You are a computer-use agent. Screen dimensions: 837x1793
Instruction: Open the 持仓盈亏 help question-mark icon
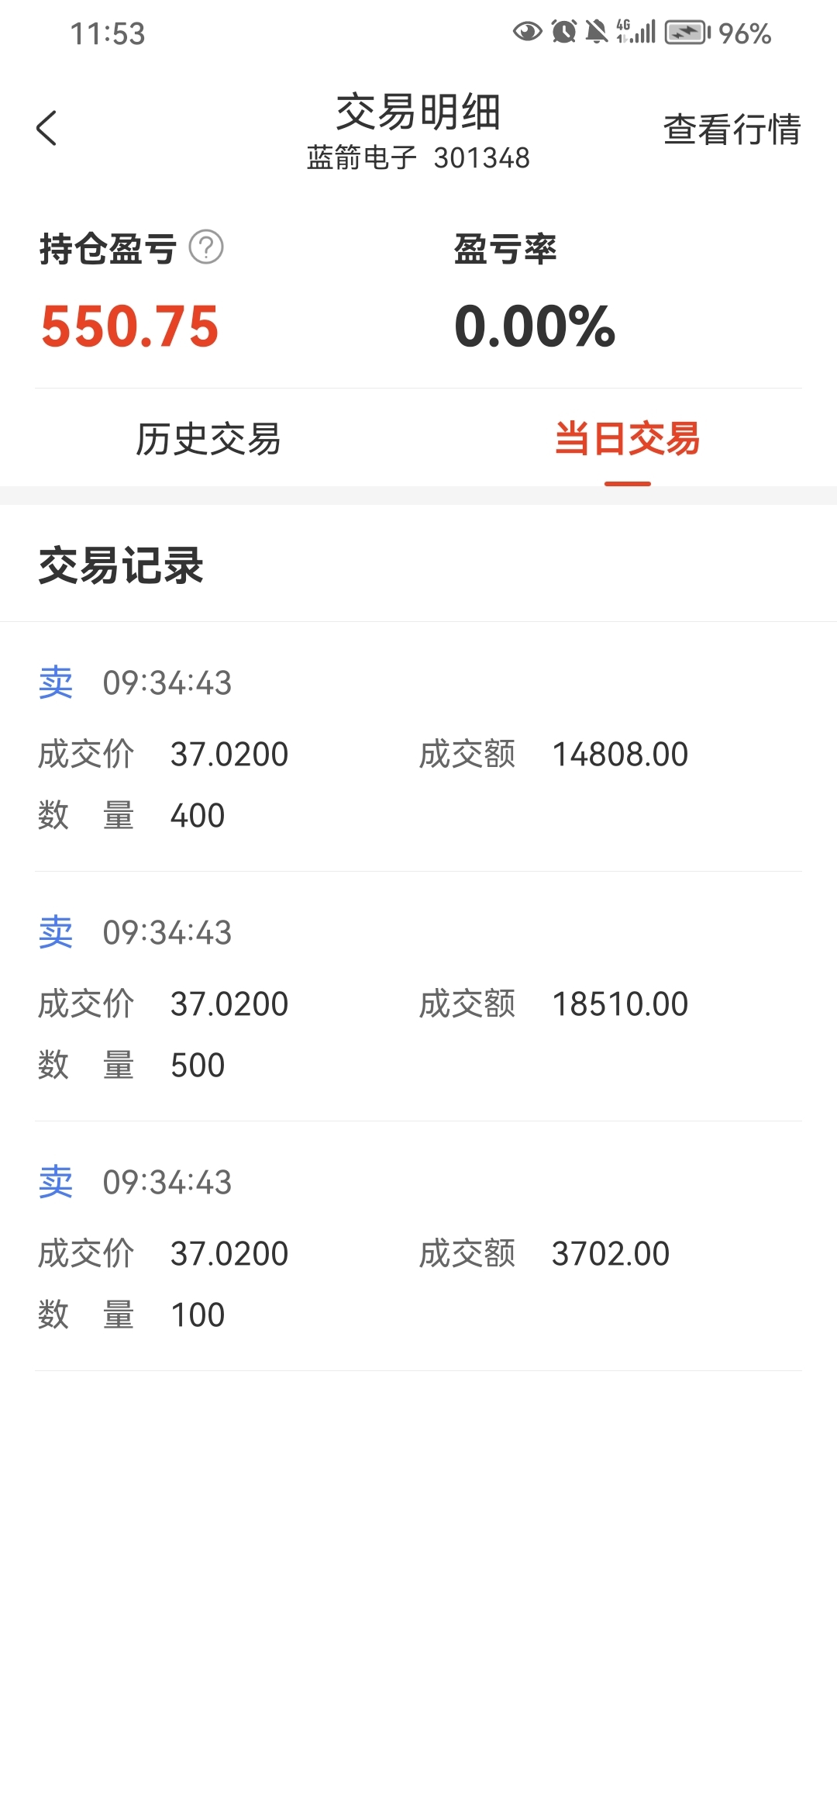206,247
